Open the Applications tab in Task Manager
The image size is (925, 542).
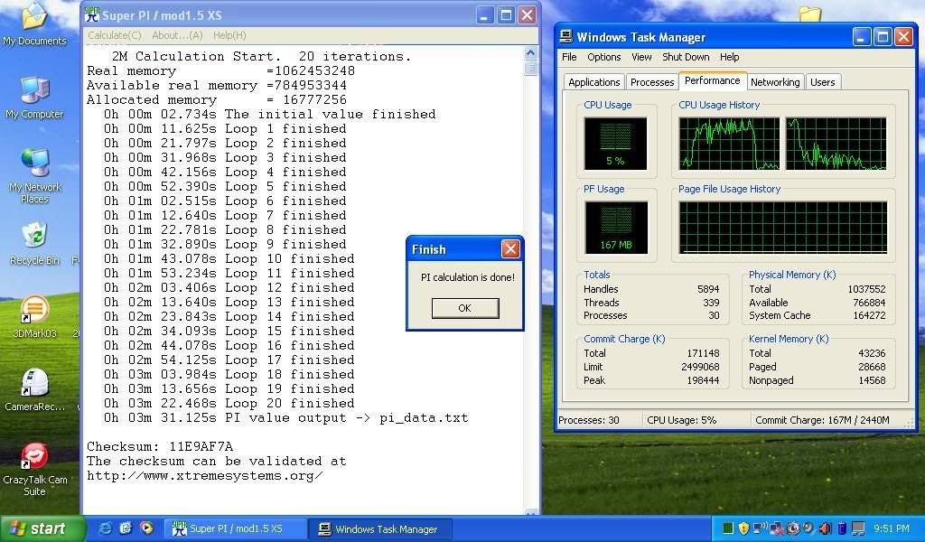593,82
